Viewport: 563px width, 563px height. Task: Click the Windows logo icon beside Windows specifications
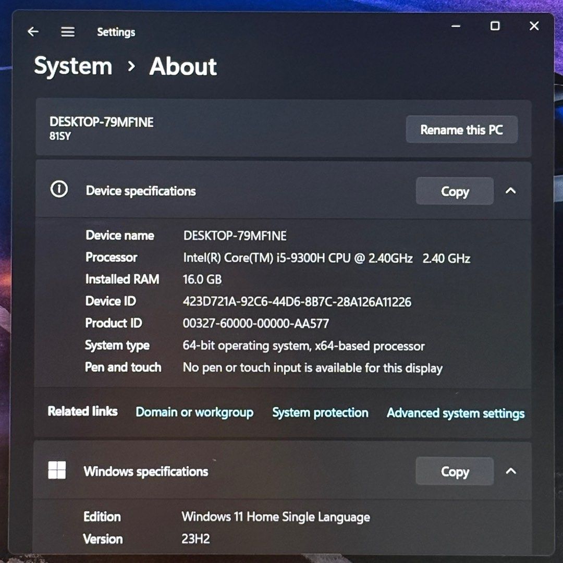pyautogui.click(x=57, y=470)
